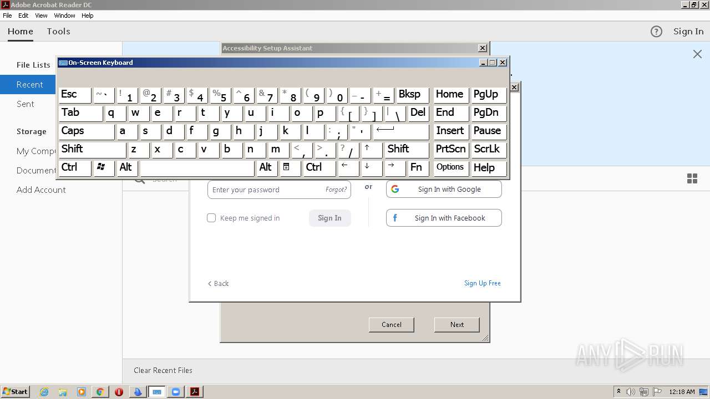Click the context menu key on keyboard
This screenshot has height=399, width=710.
(x=290, y=167)
